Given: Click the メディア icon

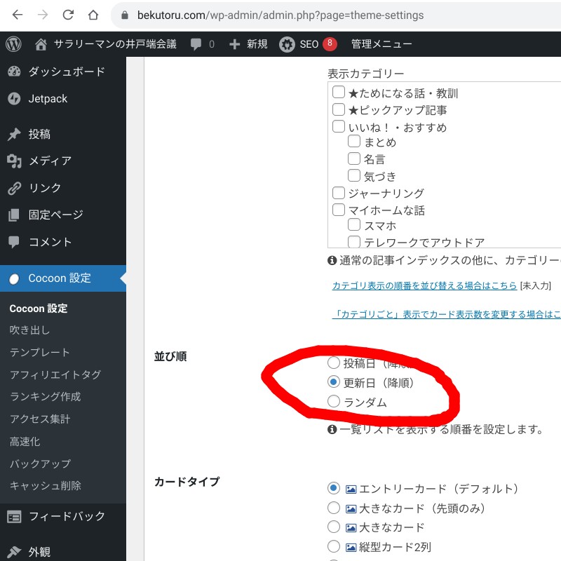Looking at the screenshot, I should click(14, 161).
